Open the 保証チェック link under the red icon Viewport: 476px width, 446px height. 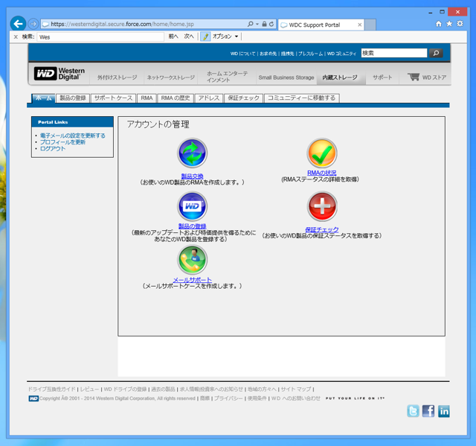pos(322,229)
